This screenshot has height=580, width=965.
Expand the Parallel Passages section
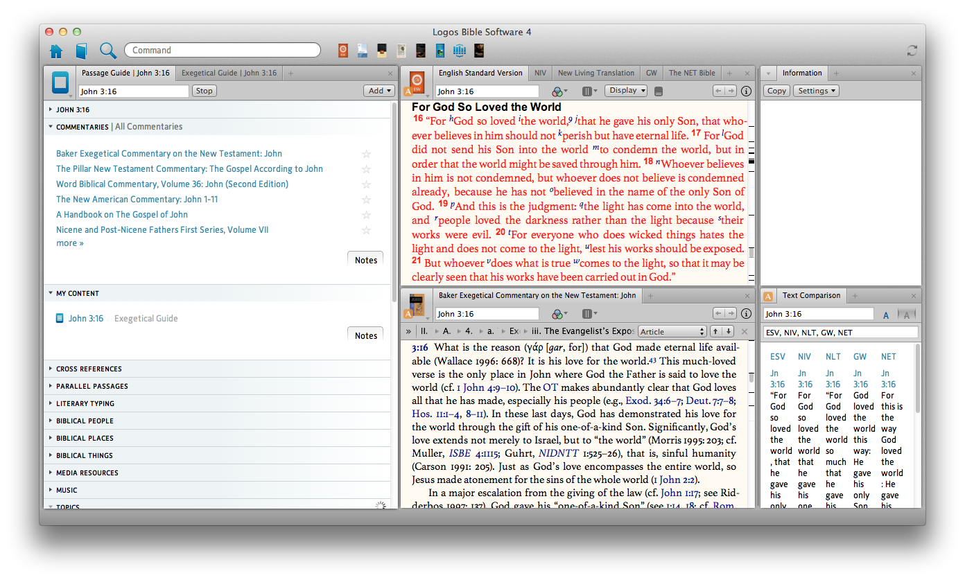(x=51, y=386)
